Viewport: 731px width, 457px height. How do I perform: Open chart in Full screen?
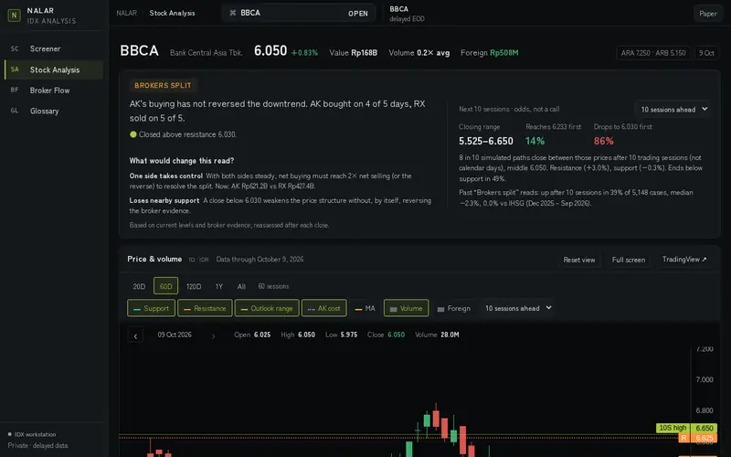(629, 260)
